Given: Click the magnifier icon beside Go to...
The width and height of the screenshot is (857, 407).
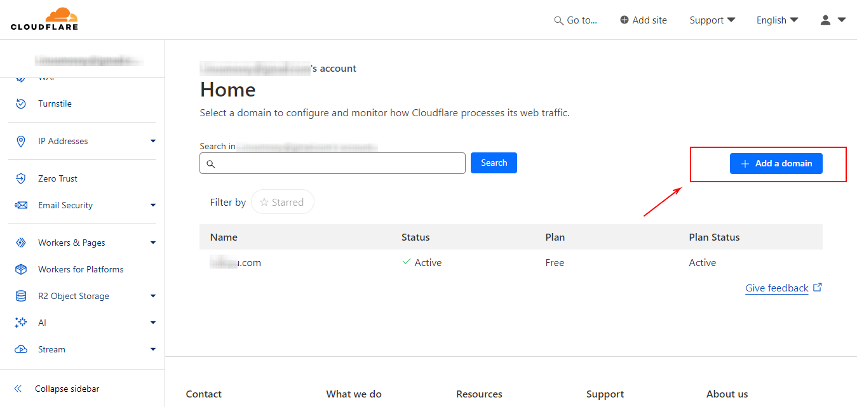Looking at the screenshot, I should (x=558, y=20).
